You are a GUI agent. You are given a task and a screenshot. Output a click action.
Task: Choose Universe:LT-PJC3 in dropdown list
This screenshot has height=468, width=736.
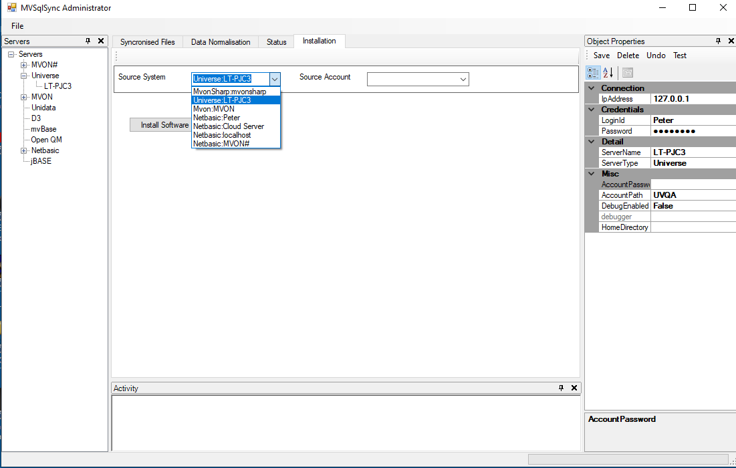(x=236, y=100)
